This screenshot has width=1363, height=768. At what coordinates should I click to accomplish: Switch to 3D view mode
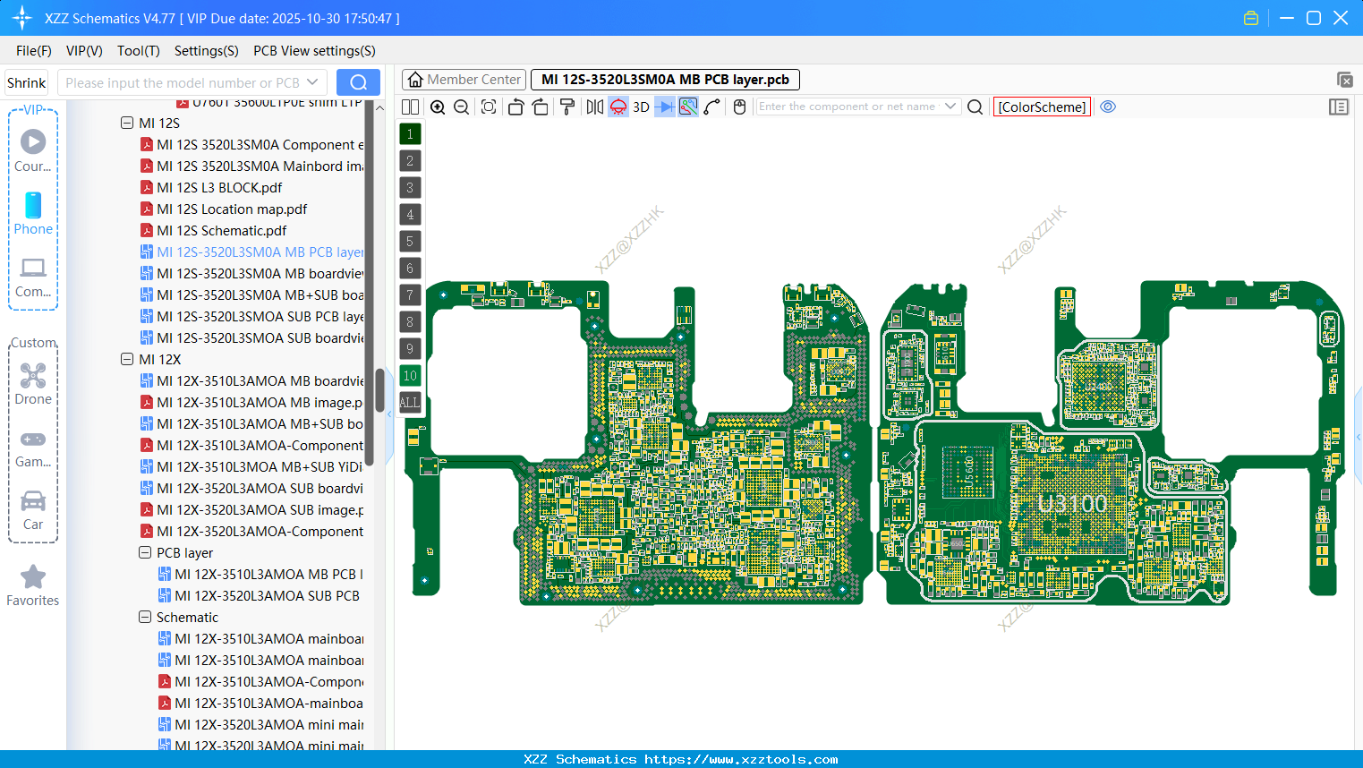pos(641,107)
